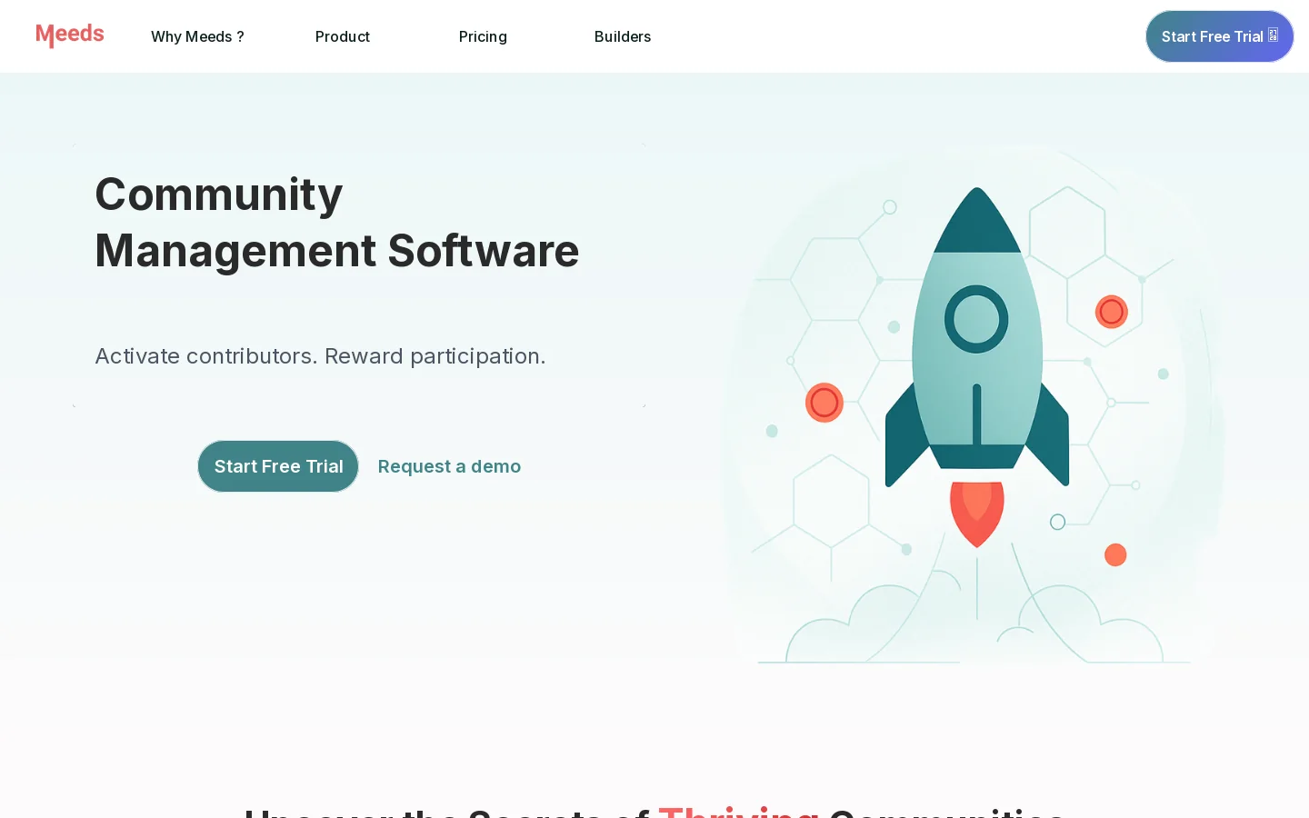Click the Community Management Software heading
The height and width of the screenshot is (818, 1309).
click(337, 223)
